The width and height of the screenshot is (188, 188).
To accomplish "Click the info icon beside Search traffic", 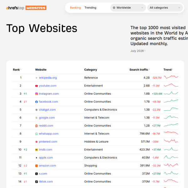I will 149,69.
